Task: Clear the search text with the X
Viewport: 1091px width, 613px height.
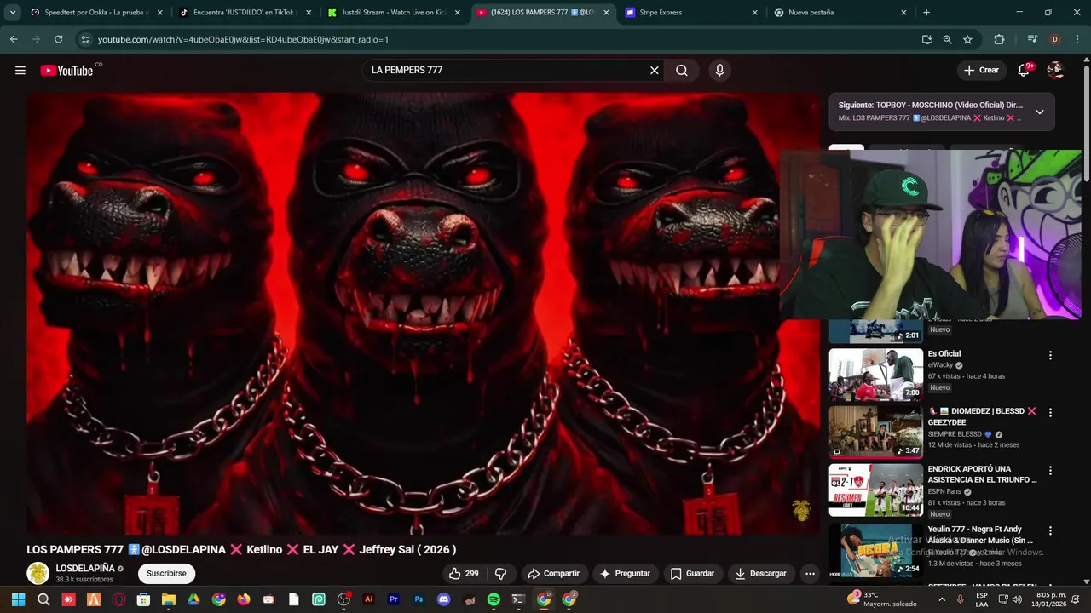Action: coord(655,71)
